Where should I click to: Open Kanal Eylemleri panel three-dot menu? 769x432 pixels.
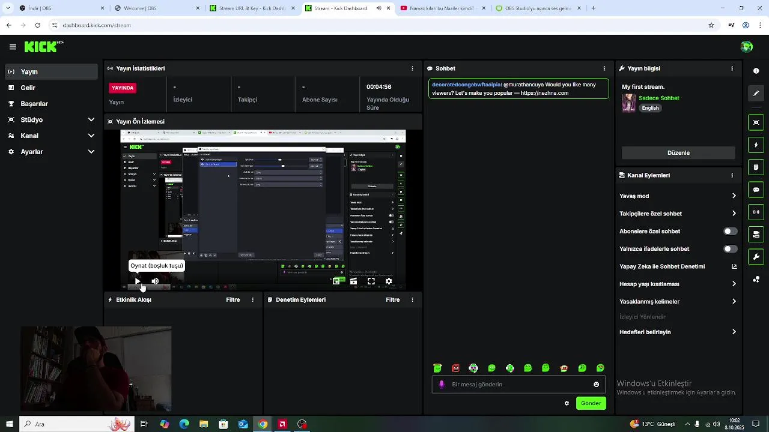tap(732, 175)
